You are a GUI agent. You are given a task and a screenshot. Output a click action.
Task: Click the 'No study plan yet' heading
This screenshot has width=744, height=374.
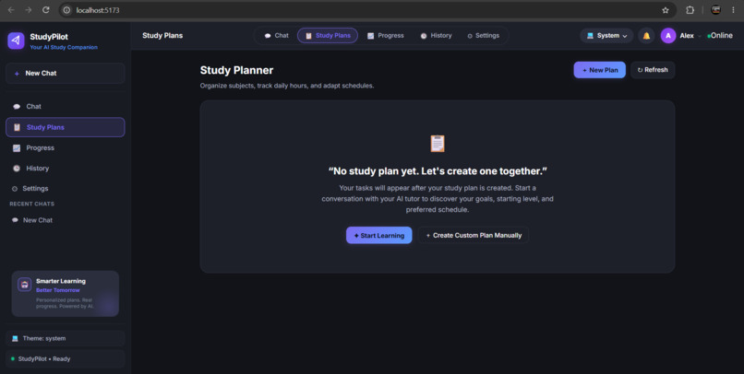coord(438,171)
